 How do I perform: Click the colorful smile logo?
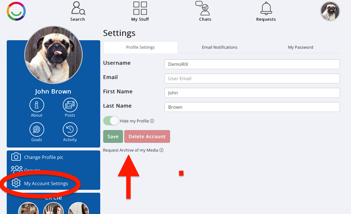(x=16, y=11)
